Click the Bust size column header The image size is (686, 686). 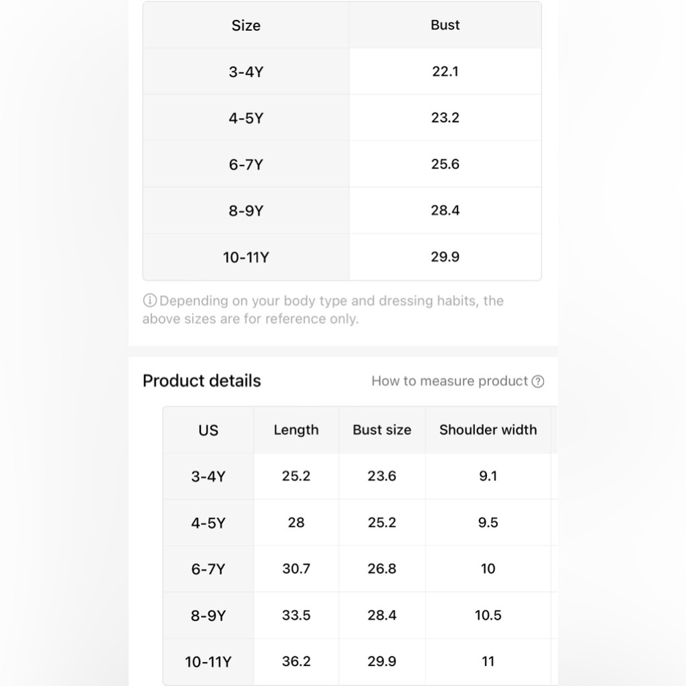(381, 429)
